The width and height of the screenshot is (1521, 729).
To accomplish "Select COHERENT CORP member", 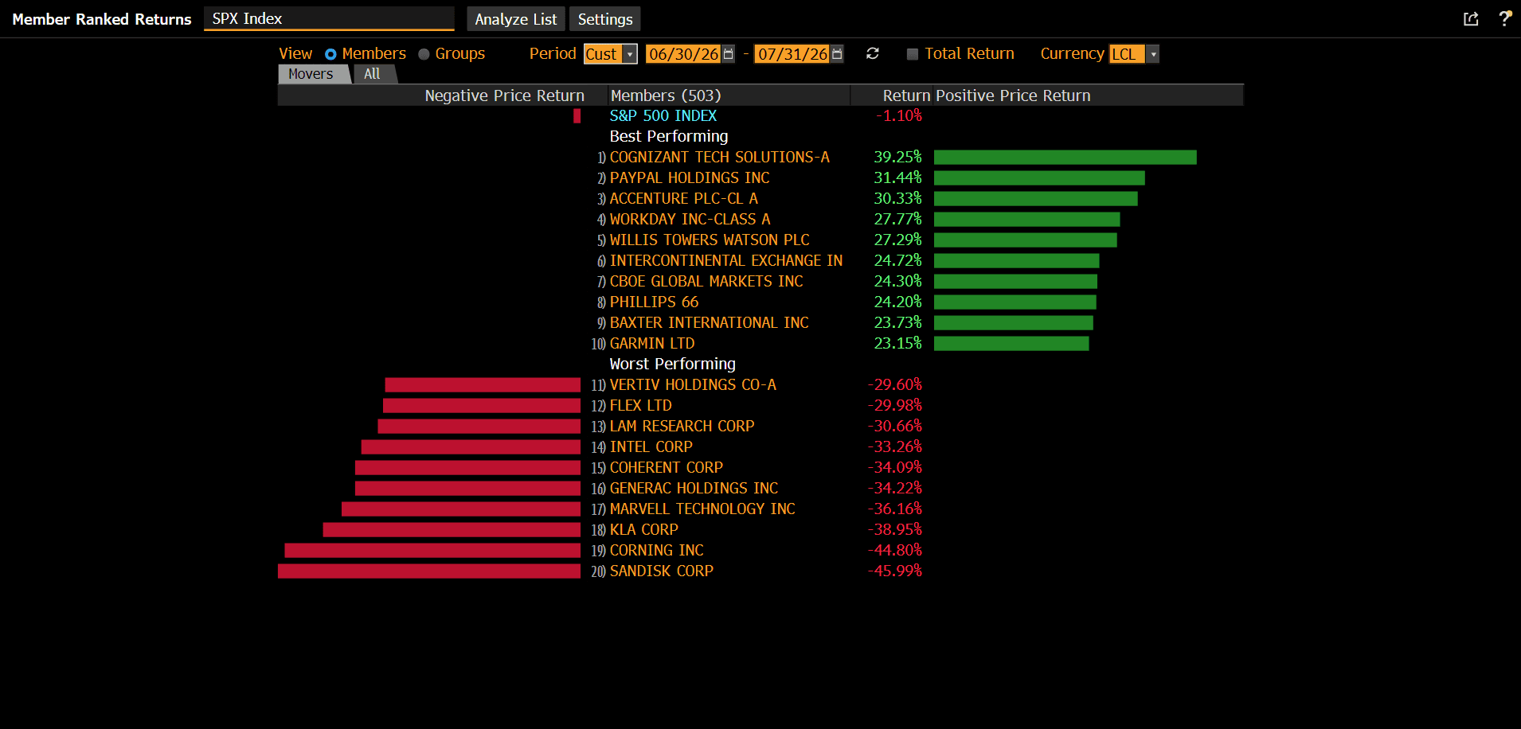I will point(667,468).
